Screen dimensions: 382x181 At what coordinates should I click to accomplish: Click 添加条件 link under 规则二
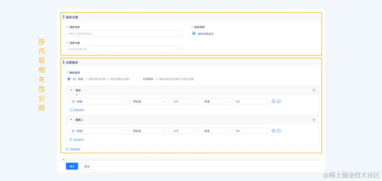(x=77, y=140)
